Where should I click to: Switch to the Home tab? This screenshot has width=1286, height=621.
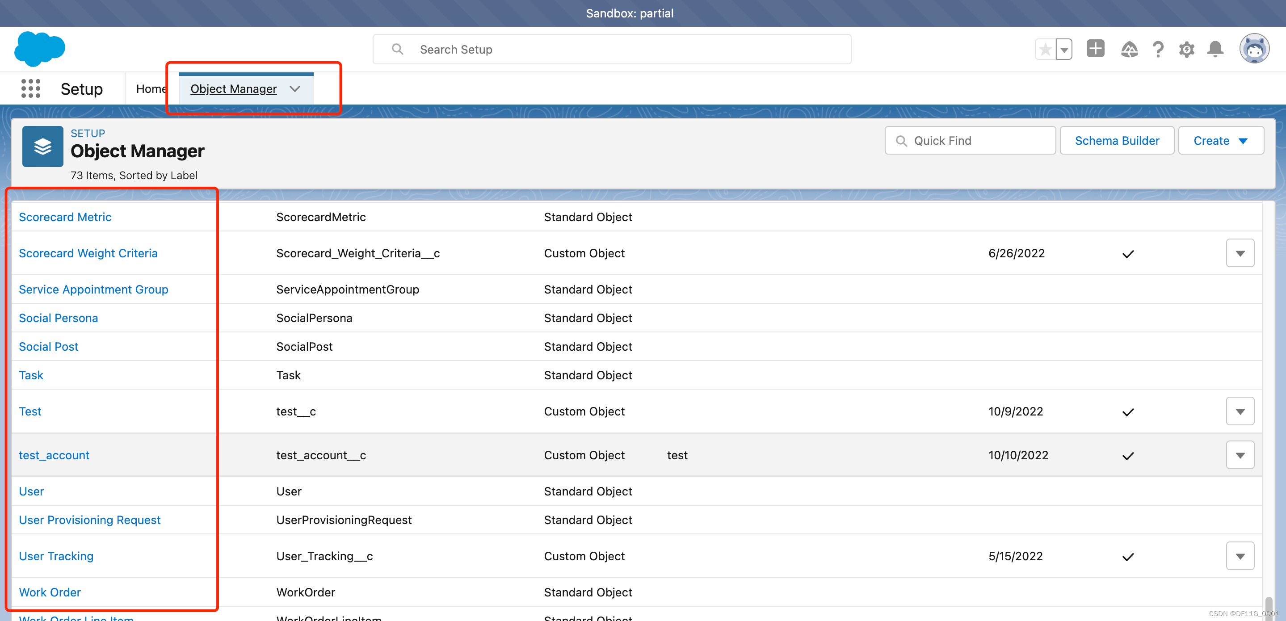[x=151, y=88]
